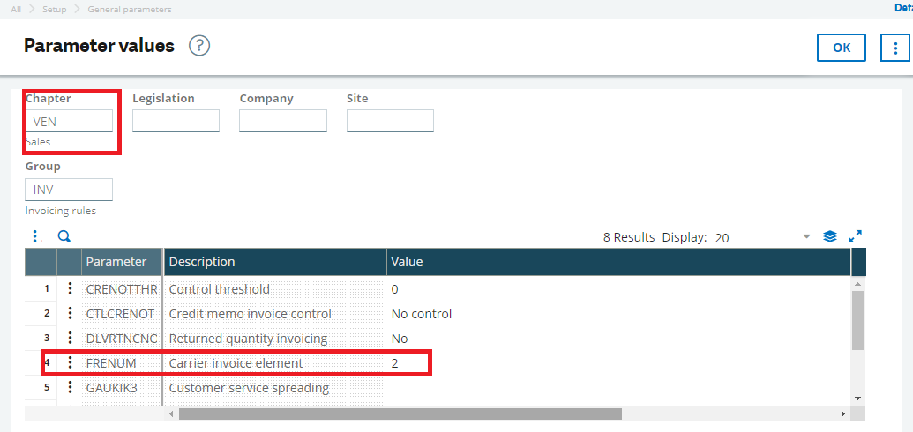
Task: Click the vertical scrollbar up arrow
Action: coord(857,284)
